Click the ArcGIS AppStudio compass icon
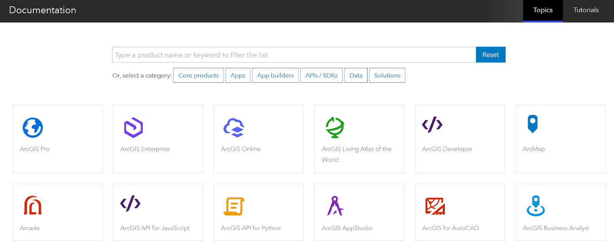 point(335,206)
